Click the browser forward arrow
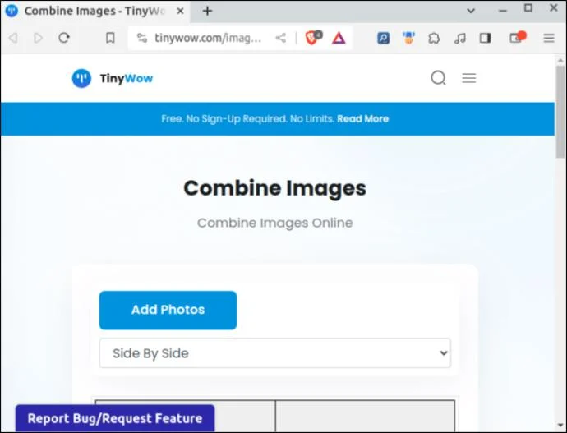 click(x=38, y=38)
